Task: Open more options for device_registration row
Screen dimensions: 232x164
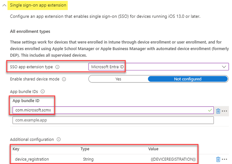Action: coord(225,159)
